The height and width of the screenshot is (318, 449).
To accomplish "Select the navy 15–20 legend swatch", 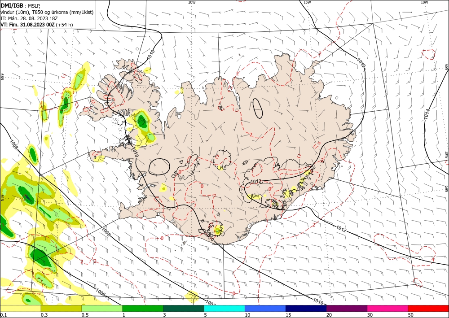I will tap(306, 308).
